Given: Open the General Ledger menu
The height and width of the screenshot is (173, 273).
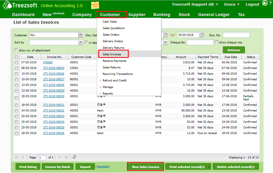Looking at the screenshot, I should pos(214,15).
